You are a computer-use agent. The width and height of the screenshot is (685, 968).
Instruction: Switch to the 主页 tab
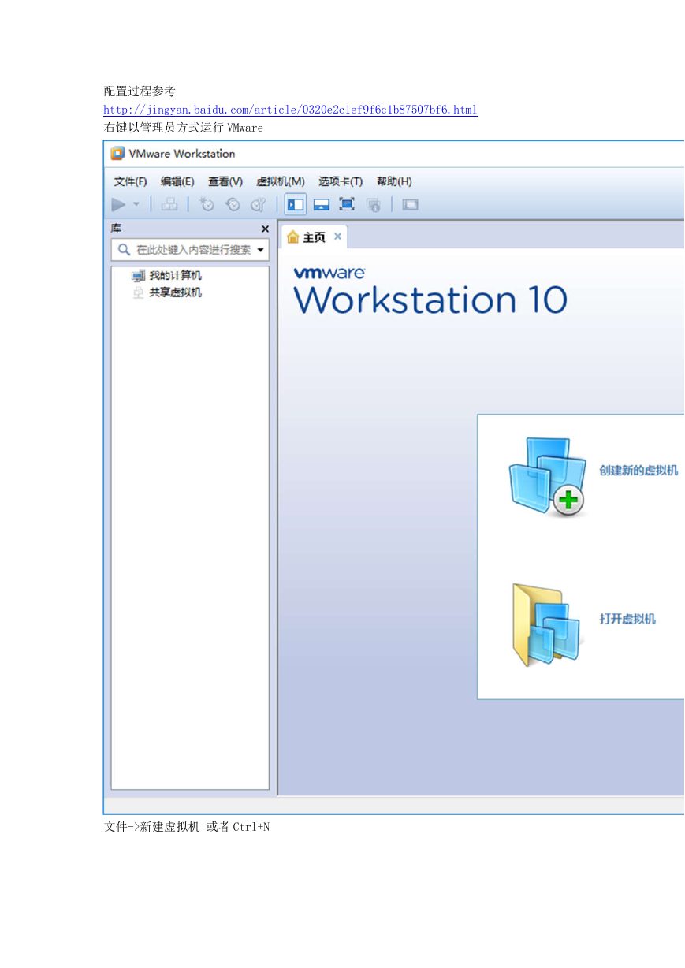pos(314,237)
